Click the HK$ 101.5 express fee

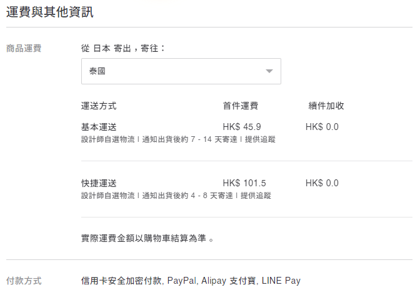point(244,183)
